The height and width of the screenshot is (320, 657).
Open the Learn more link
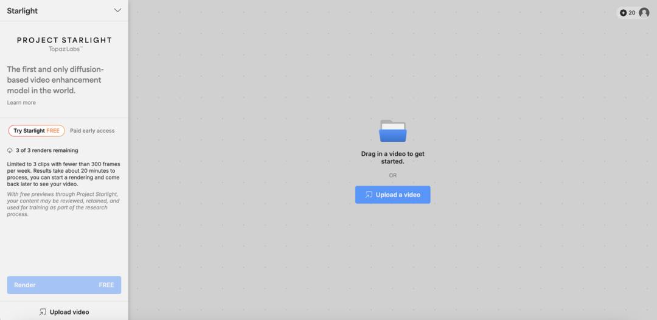21,103
